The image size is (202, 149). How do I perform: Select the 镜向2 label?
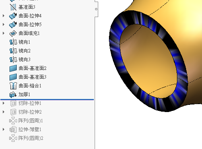click(x=25, y=51)
